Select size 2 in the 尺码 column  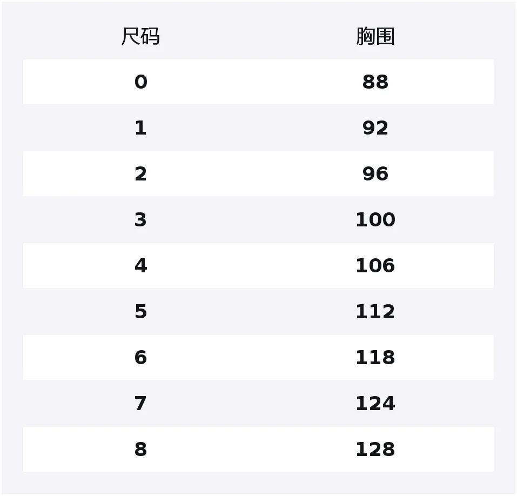coord(140,174)
